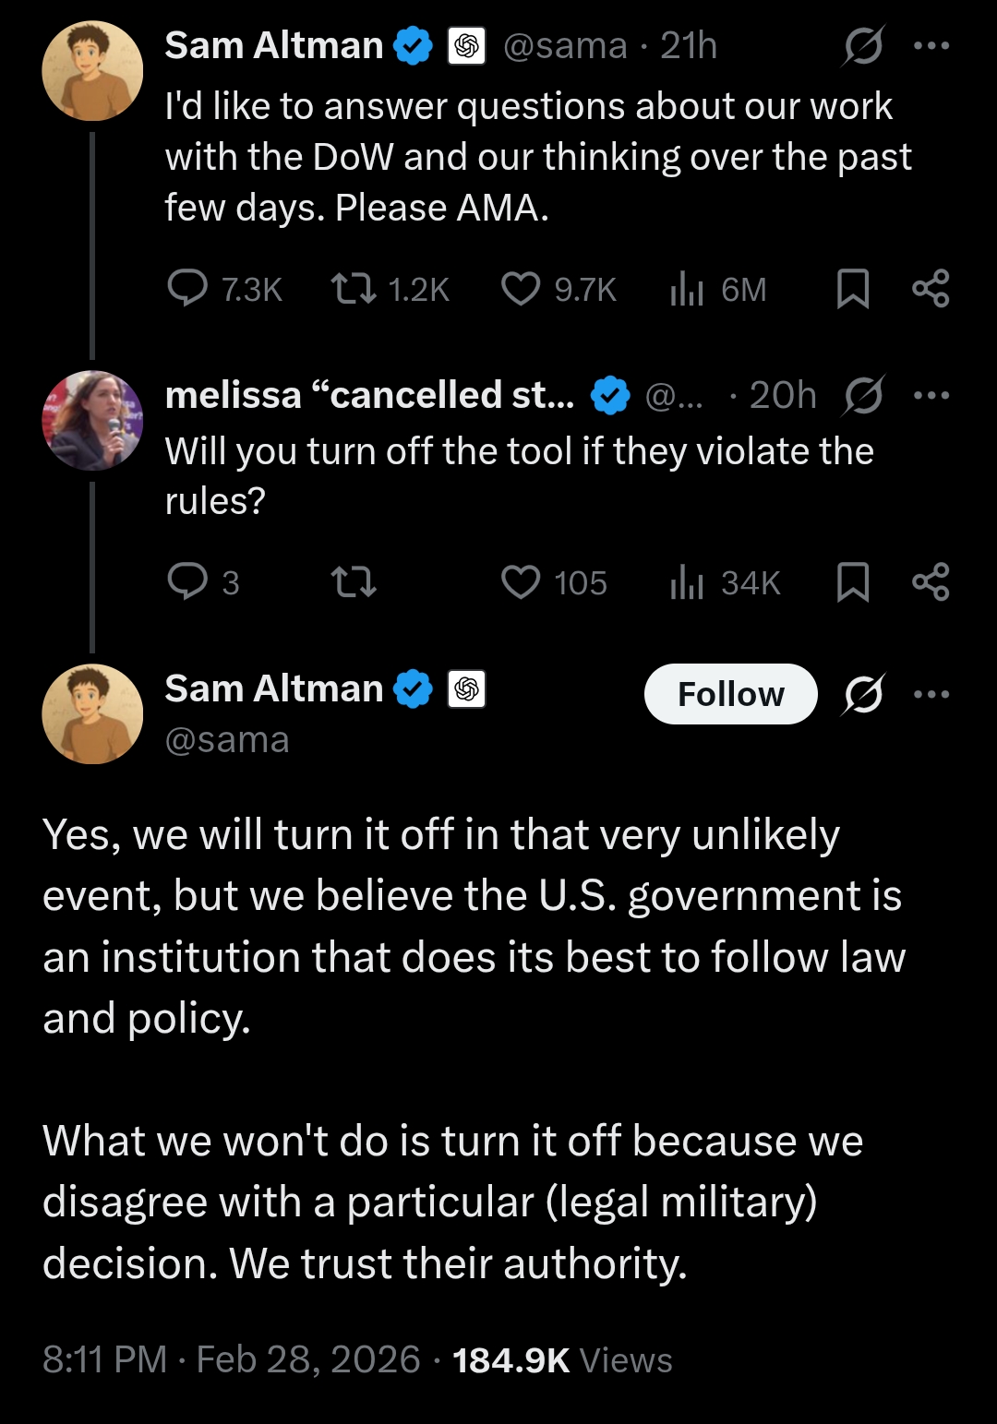Click the OpenAI affiliation badge on main reply
The image size is (997, 1424).
tap(467, 689)
